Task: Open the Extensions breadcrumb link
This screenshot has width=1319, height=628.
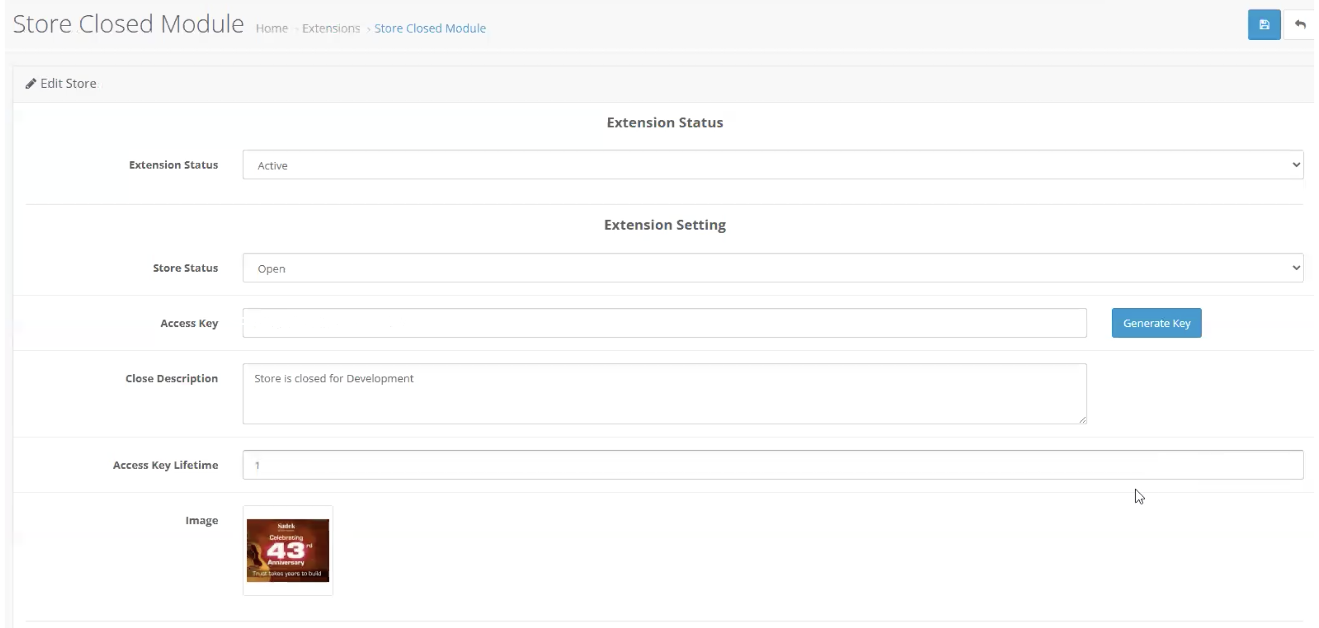Action: [x=331, y=28]
